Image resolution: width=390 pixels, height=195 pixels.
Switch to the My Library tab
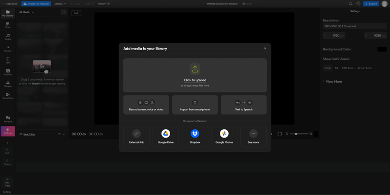click(x=8, y=13)
